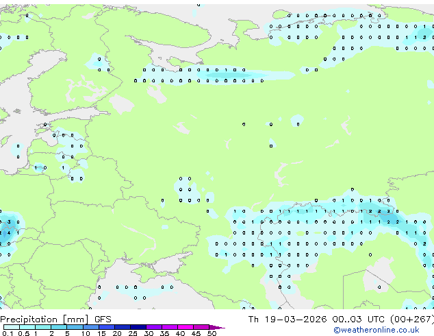Click the legend label '35'
This screenshot has width=434, height=336.
(x=164, y=333)
